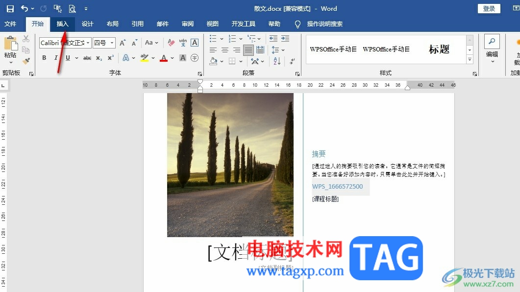
Task: Increase font size with the grow icon
Action: pyautogui.click(x=123, y=43)
